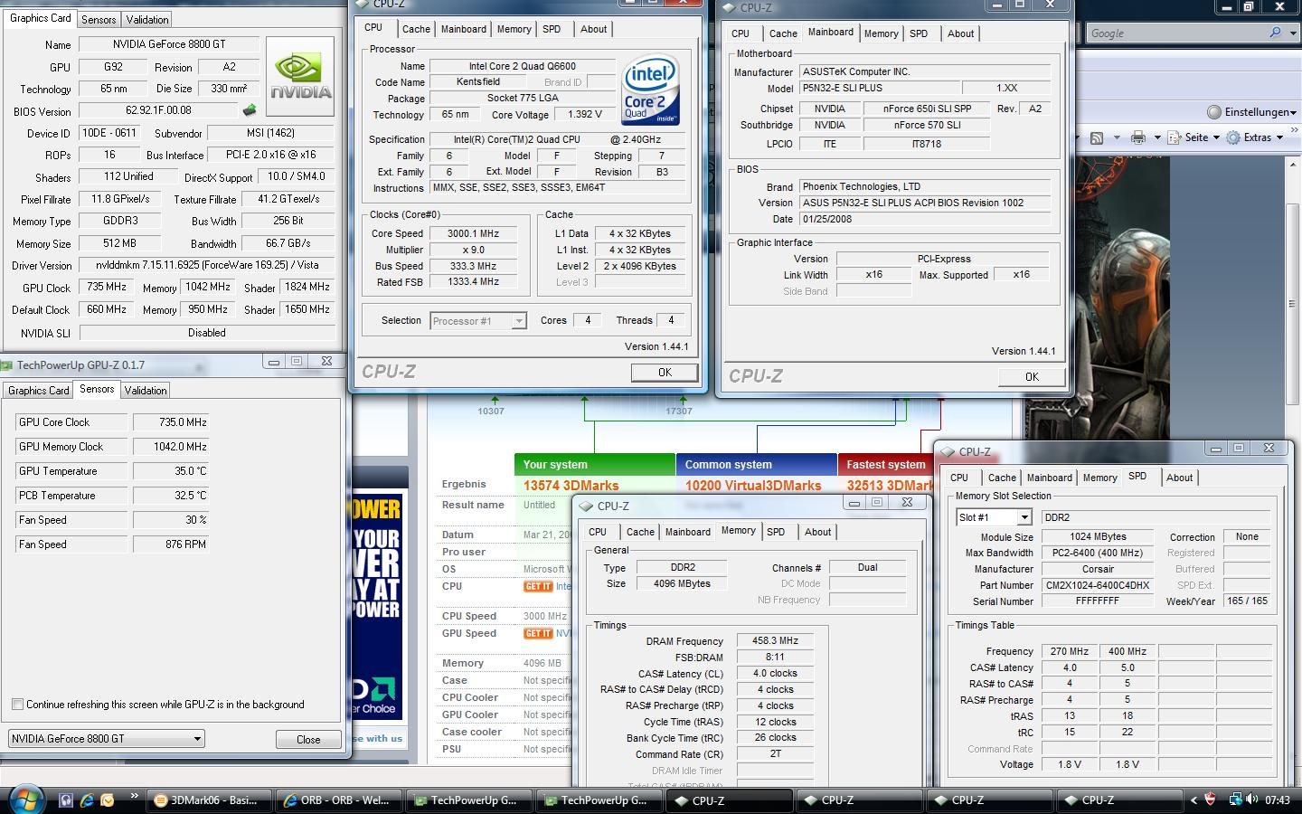Screen dimensions: 1302x814
Task: Open Mainboard tab in CPU-Z SPD window
Action: pos(1049,478)
